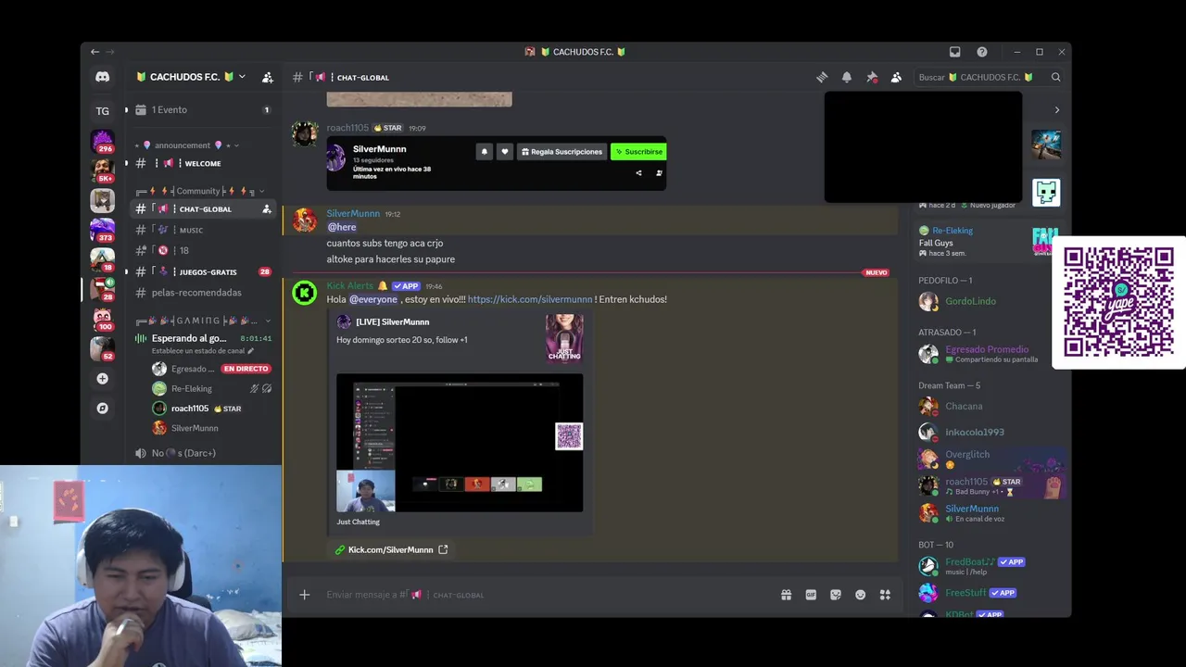Open the server with 100 badge
This screenshot has width=1186, height=667.
102,318
